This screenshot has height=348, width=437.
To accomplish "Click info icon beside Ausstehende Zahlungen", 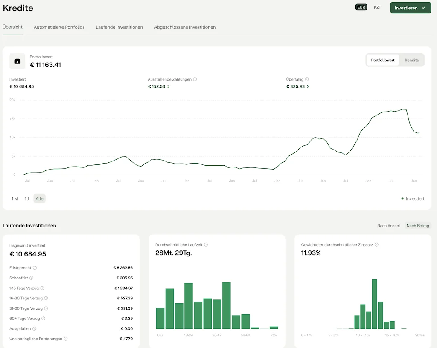I will point(195,79).
